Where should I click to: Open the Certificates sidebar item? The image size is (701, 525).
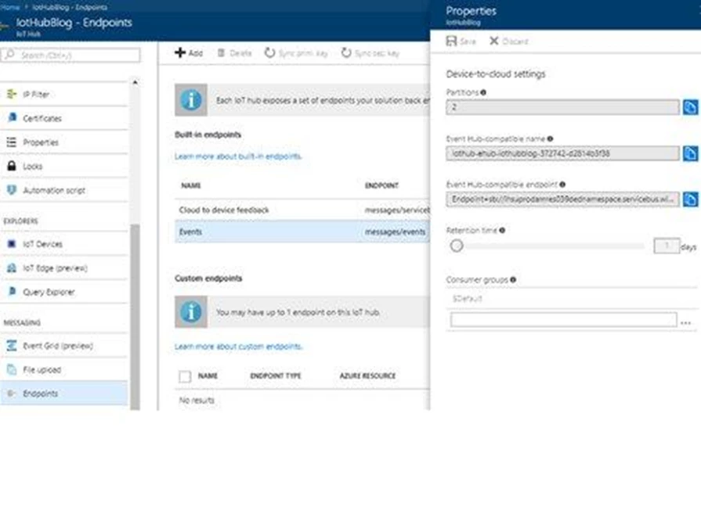[x=42, y=118]
